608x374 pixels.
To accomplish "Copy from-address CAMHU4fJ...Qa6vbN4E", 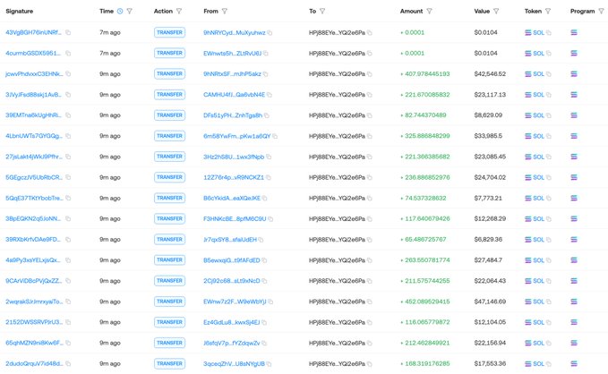I will pyautogui.click(x=270, y=95).
